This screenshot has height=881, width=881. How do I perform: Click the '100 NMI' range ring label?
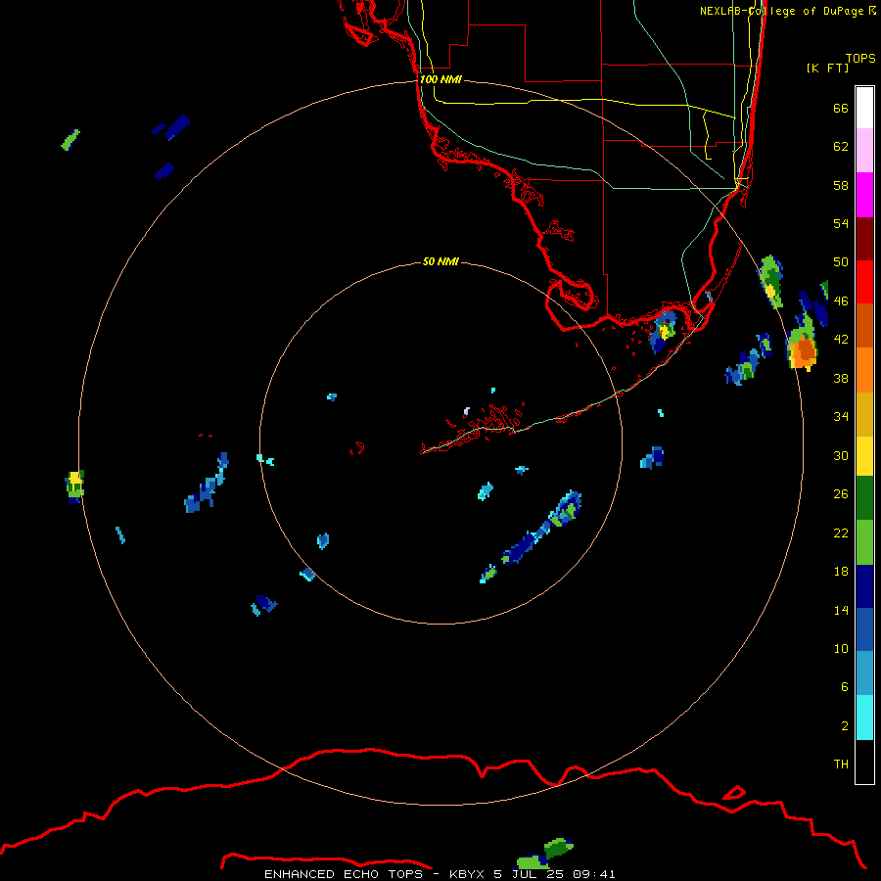click(x=440, y=79)
